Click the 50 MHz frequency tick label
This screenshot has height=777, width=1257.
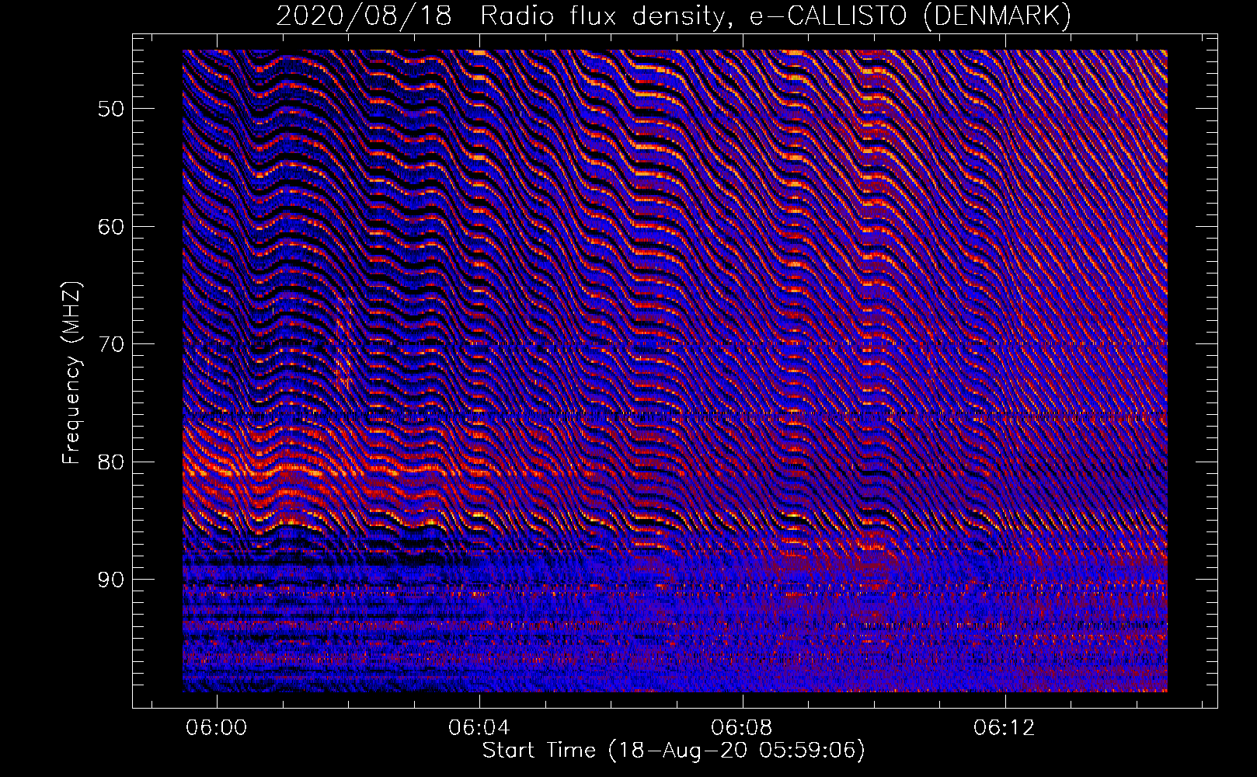110,109
